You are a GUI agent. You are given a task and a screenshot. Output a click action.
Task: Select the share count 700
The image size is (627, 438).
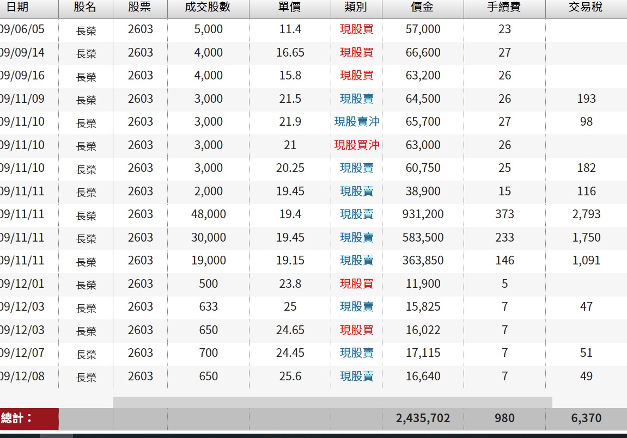208,353
